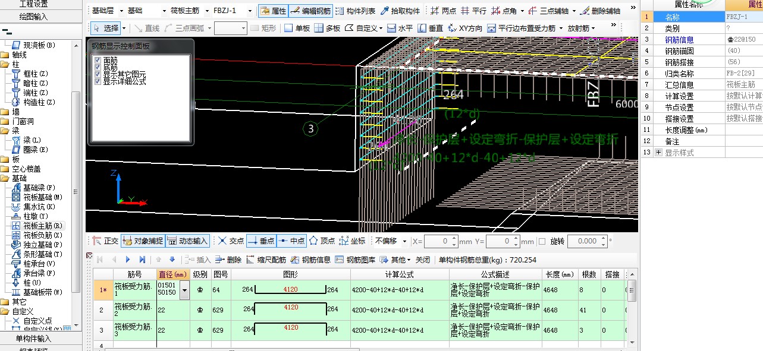Viewport: 763px width, 351px height.
Task: Toggle 交点 intersection snap
Action: pyautogui.click(x=230, y=241)
